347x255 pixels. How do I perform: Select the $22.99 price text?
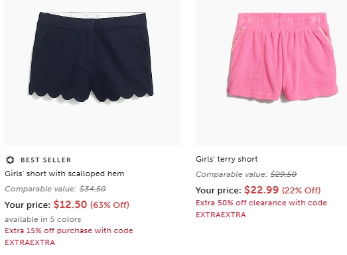pyautogui.click(x=261, y=190)
